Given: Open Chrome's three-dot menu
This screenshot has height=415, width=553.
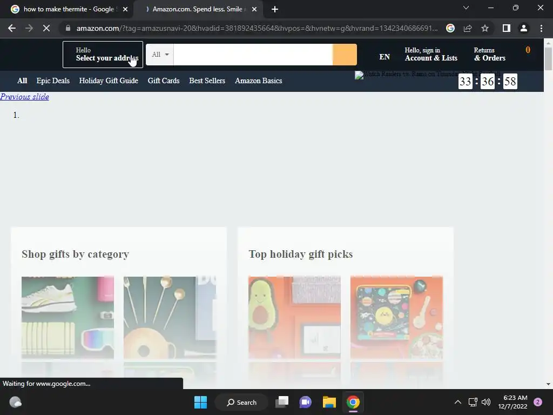Looking at the screenshot, I should (541, 28).
